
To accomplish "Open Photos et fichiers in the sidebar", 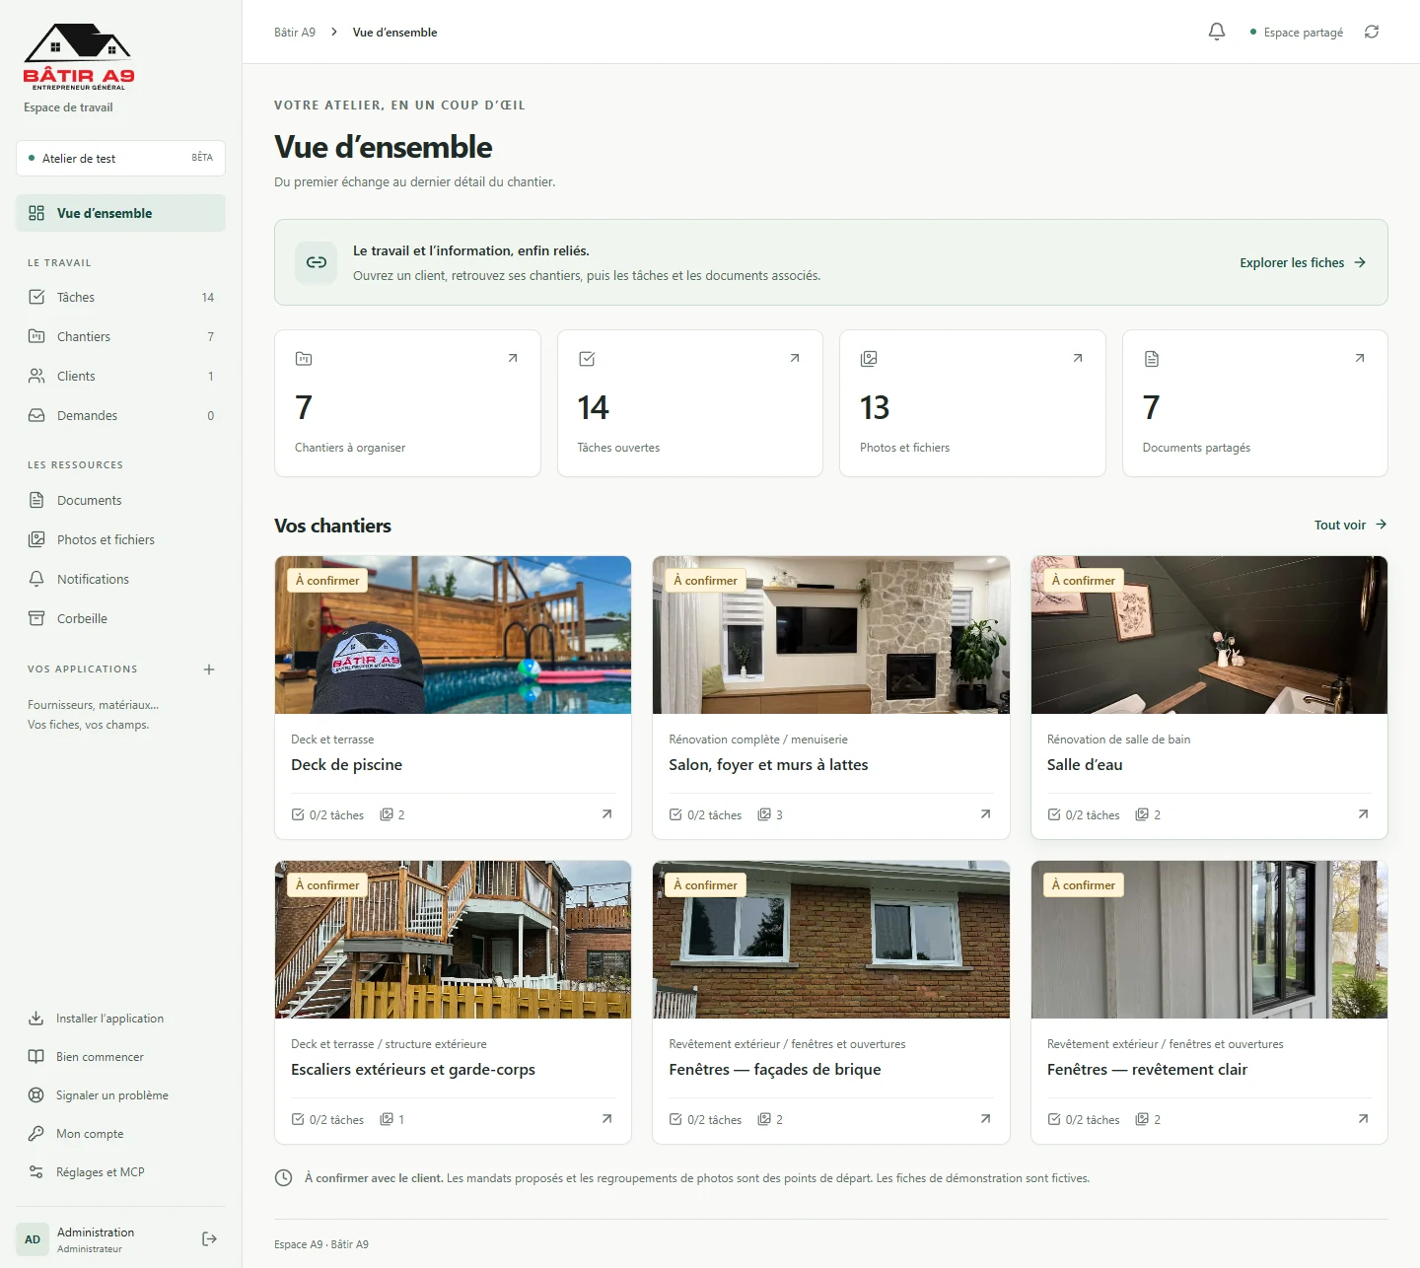I will [120, 539].
